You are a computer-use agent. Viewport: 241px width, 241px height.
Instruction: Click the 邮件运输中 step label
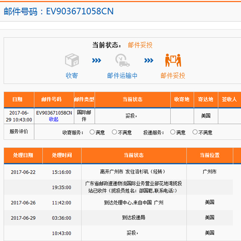click(x=122, y=76)
